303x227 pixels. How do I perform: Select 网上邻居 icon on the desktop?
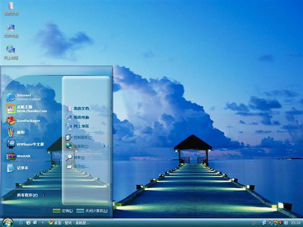click(x=11, y=52)
